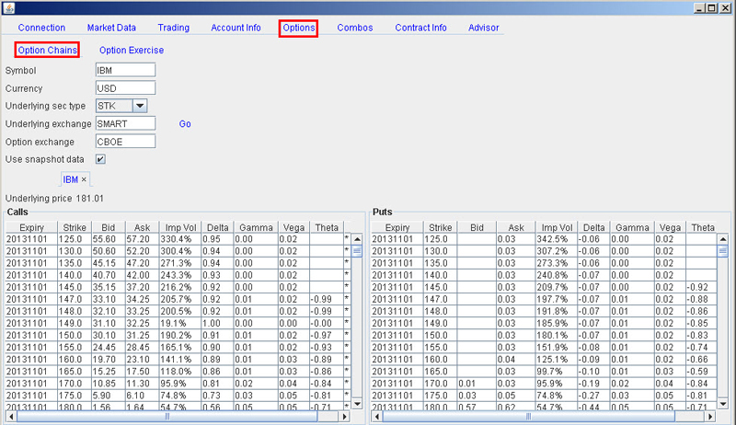Select Puts Imp Vol cell 99.7%

[557, 372]
